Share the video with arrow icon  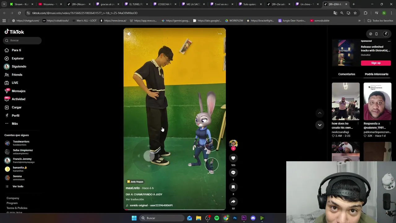click(233, 202)
